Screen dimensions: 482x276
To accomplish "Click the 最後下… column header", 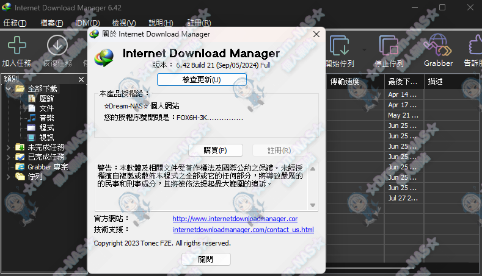I will (404, 82).
